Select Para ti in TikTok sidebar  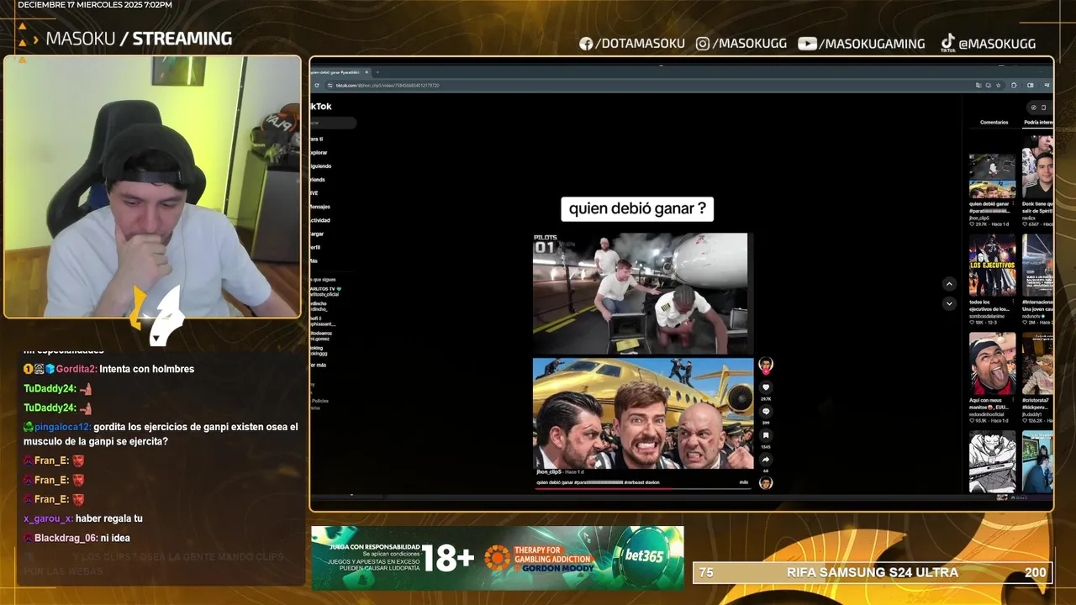pyautogui.click(x=316, y=139)
